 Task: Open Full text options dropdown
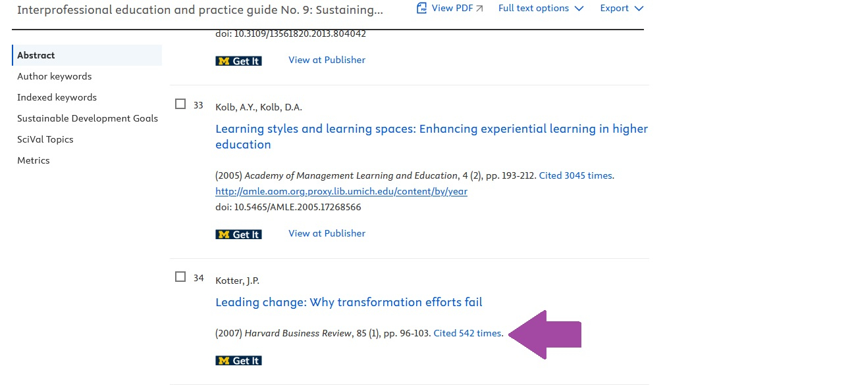[x=541, y=9]
